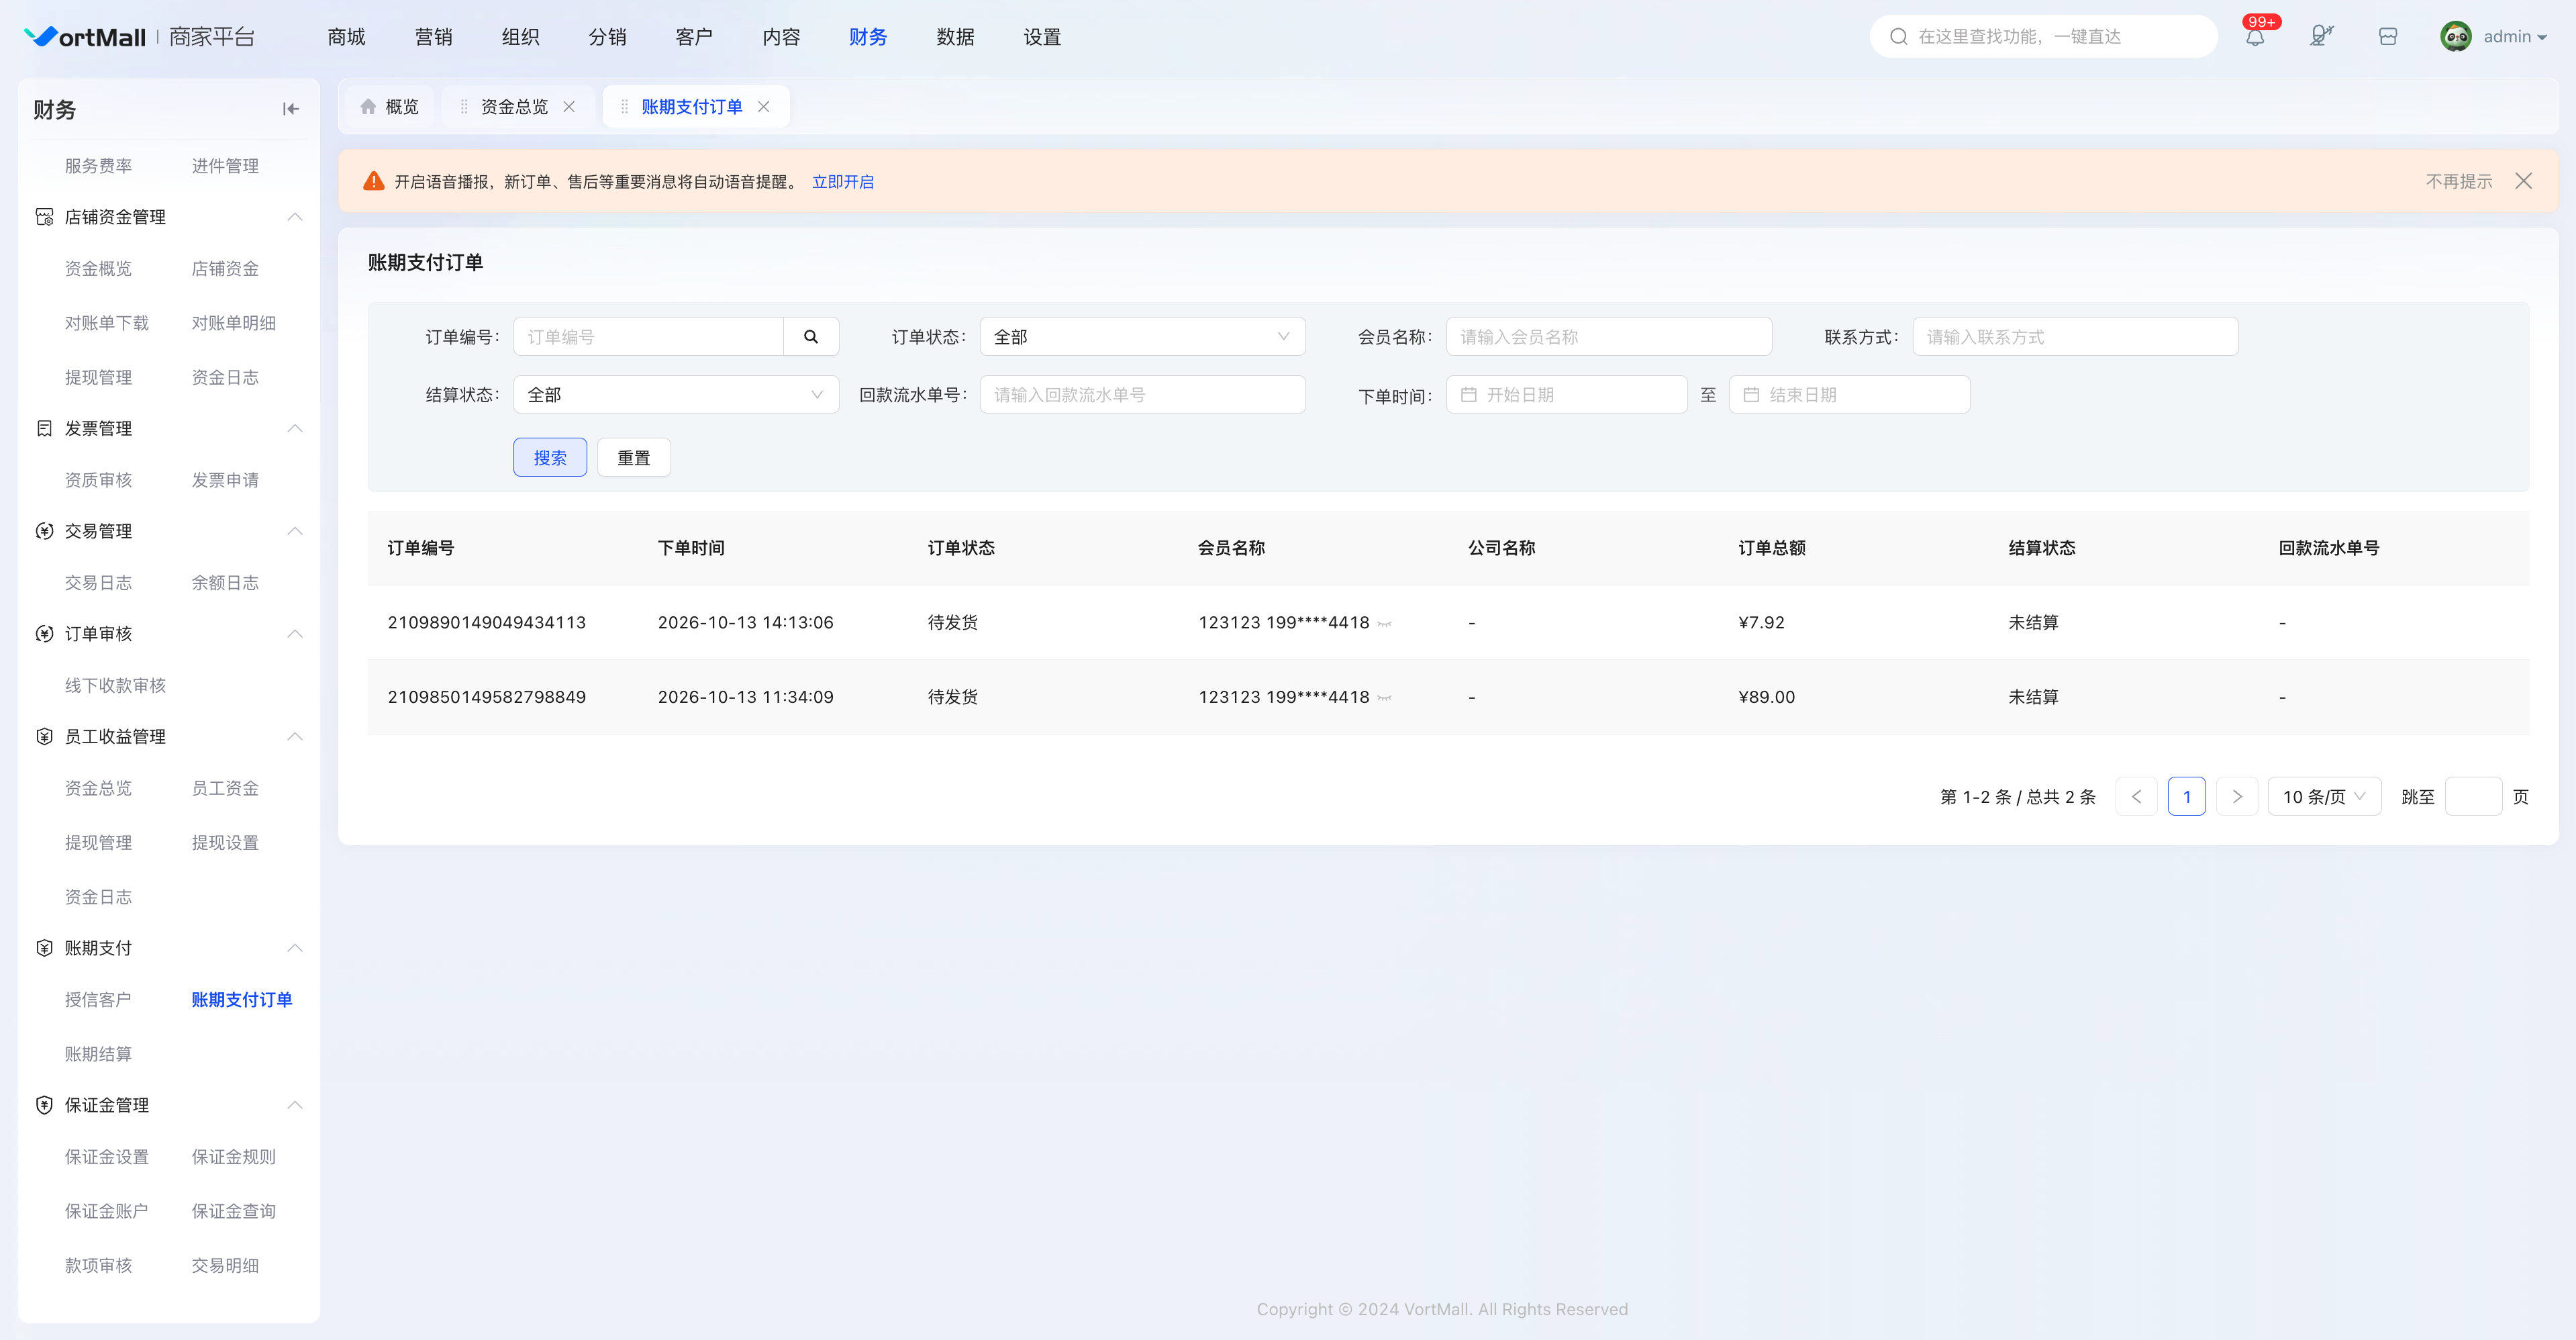2576x1340 pixels.
Task: Click the 重置 button
Action: 634,458
